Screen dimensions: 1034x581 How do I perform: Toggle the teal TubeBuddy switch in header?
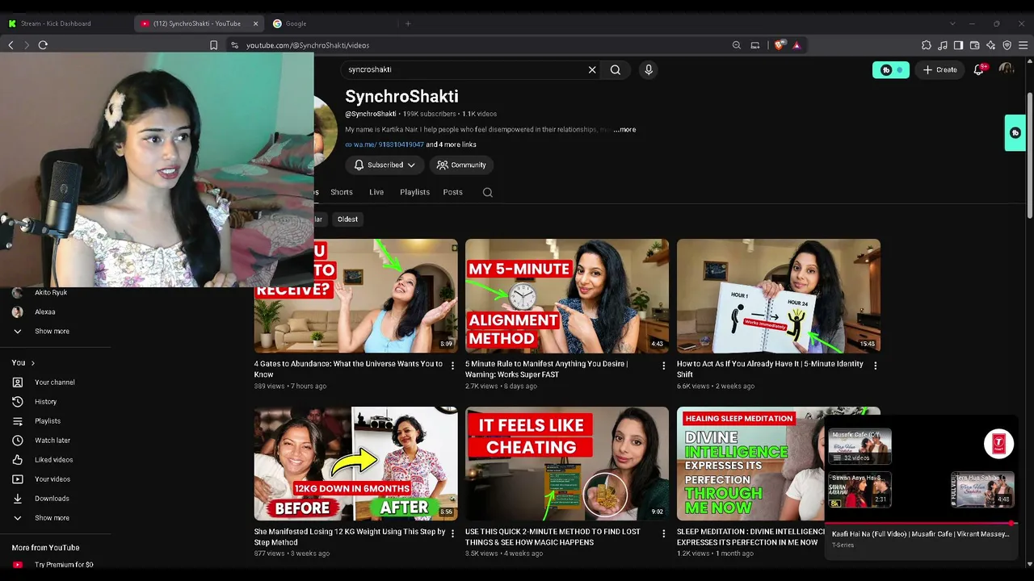tap(891, 70)
